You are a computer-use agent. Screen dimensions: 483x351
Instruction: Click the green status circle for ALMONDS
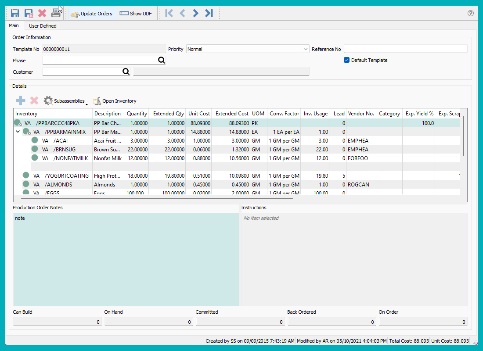click(x=26, y=184)
